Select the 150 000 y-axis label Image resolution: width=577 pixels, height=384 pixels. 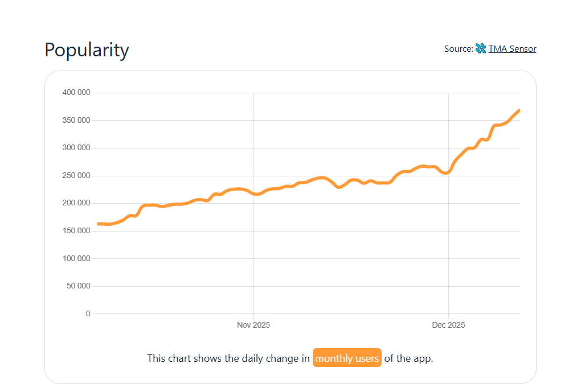click(x=76, y=231)
